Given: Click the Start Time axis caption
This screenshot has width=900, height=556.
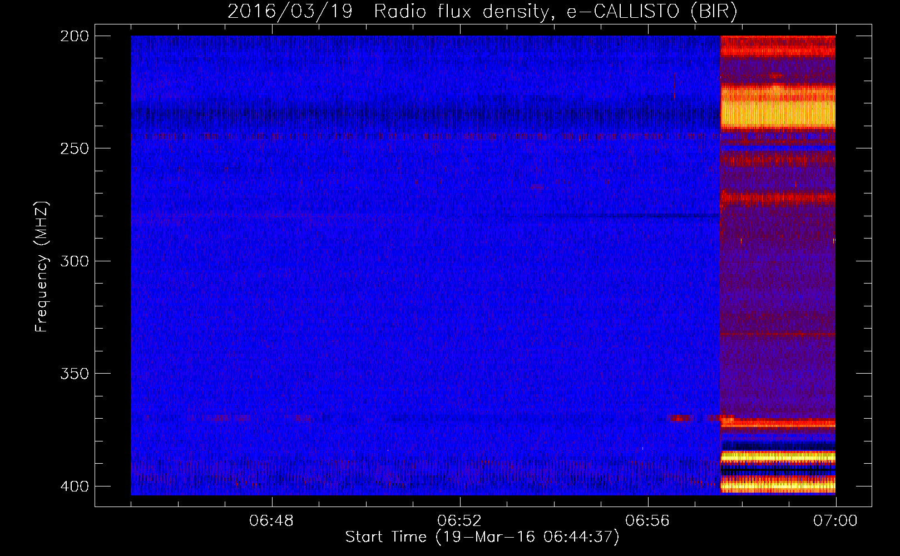Looking at the screenshot, I should (x=482, y=537).
